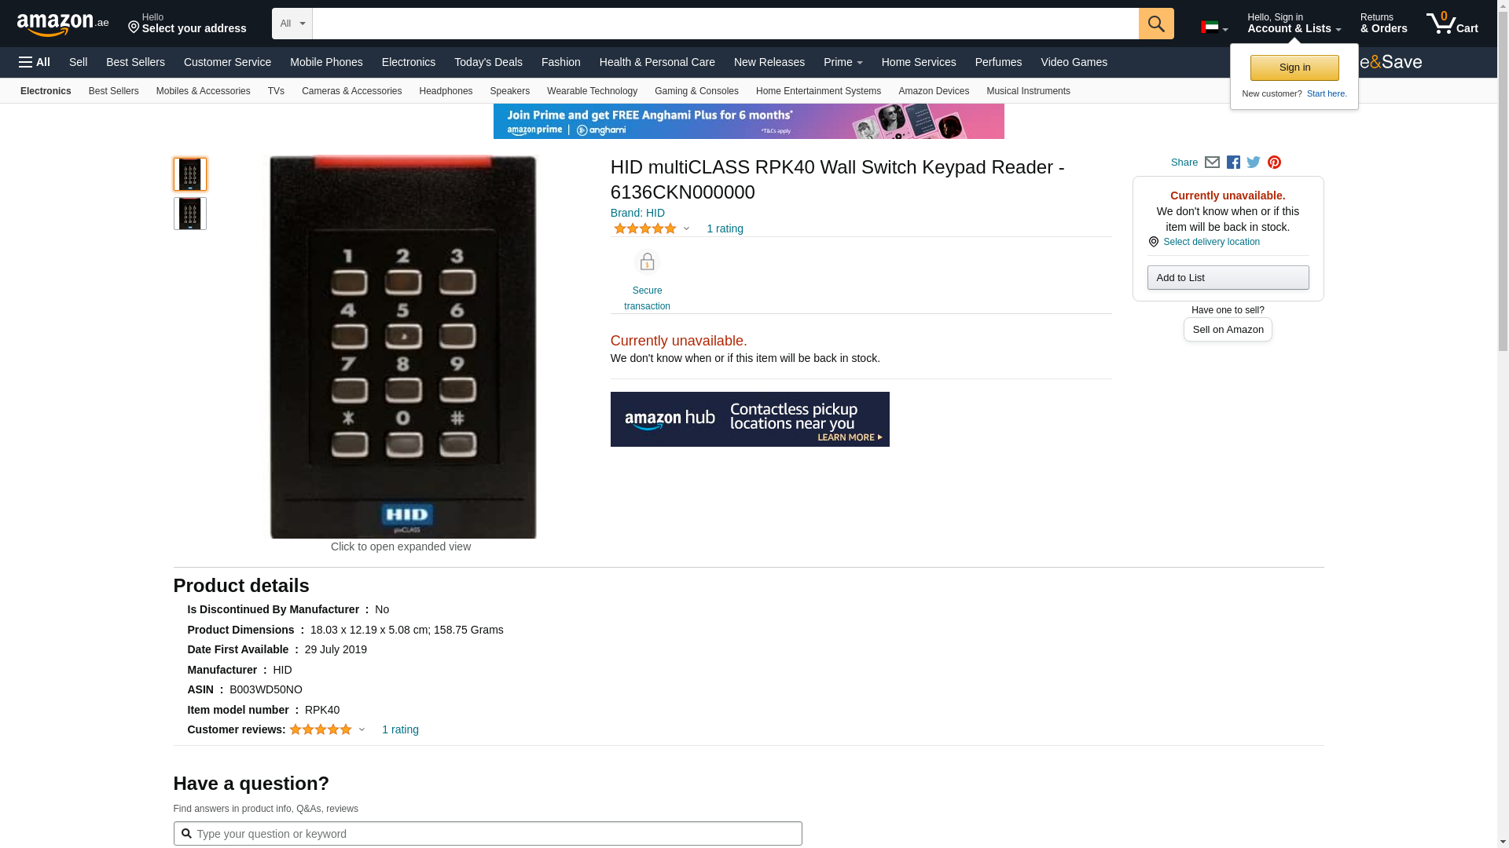The height and width of the screenshot is (848, 1509).
Task: Share product via email icon
Action: 1212,163
